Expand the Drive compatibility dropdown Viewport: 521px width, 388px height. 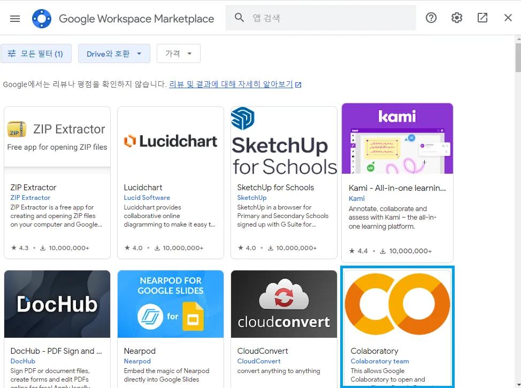pyautogui.click(x=114, y=53)
